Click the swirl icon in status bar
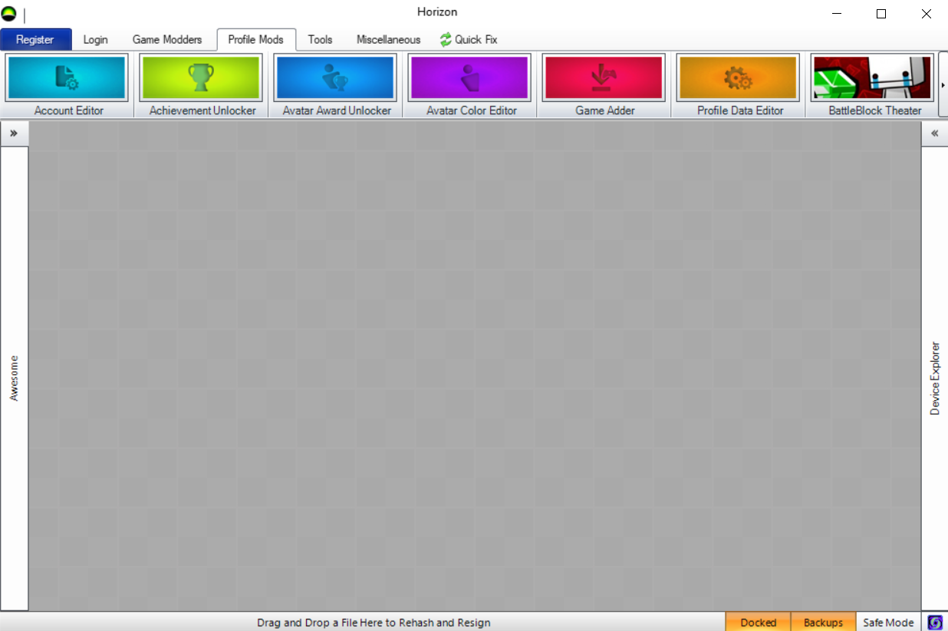This screenshot has height=631, width=948. pos(935,623)
